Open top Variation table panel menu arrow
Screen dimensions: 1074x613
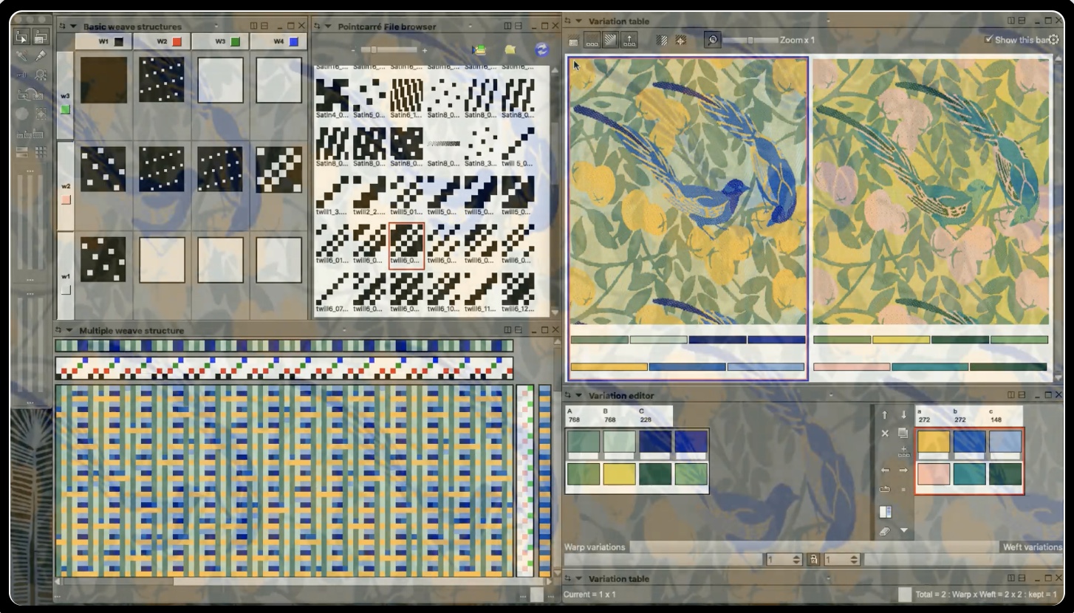pyautogui.click(x=578, y=21)
